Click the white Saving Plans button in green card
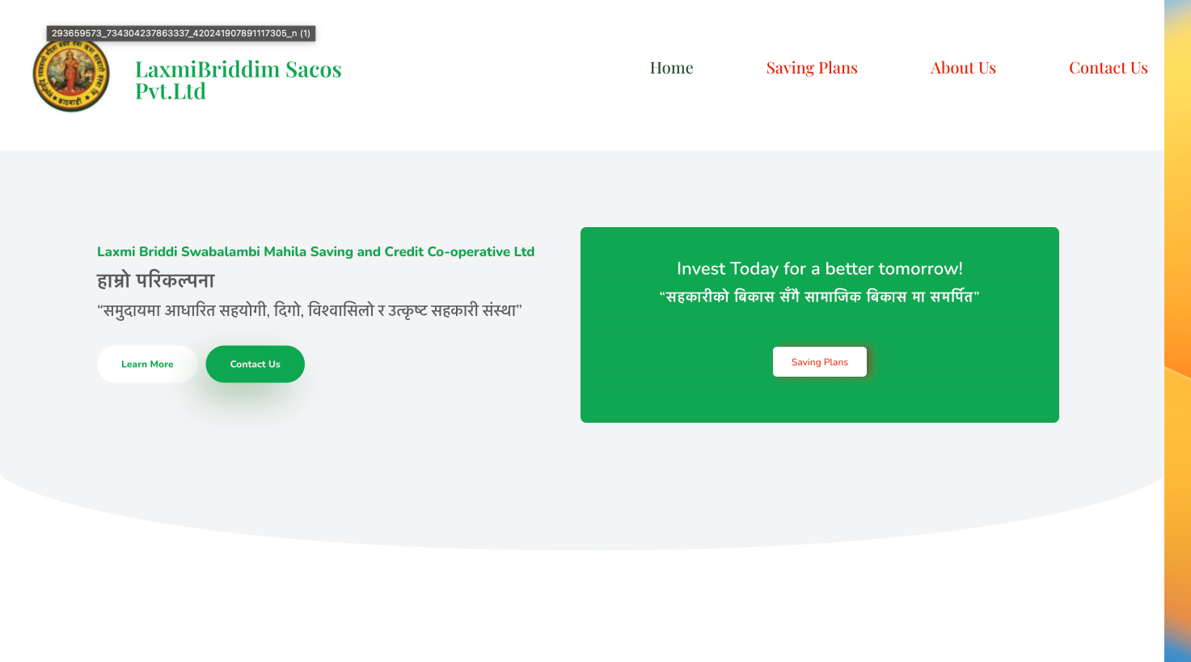This screenshot has height=662, width=1191. [x=819, y=362]
